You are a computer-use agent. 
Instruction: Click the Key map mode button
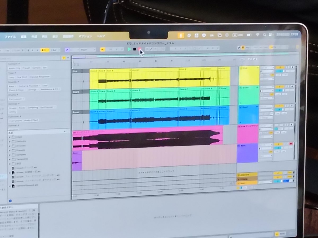coord(248,48)
